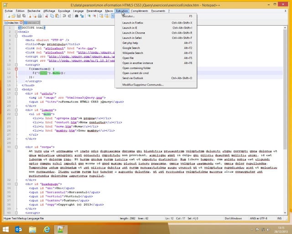The image size is (292, 234).
Task: Click the volume speaker tray icon
Action: tap(268, 229)
